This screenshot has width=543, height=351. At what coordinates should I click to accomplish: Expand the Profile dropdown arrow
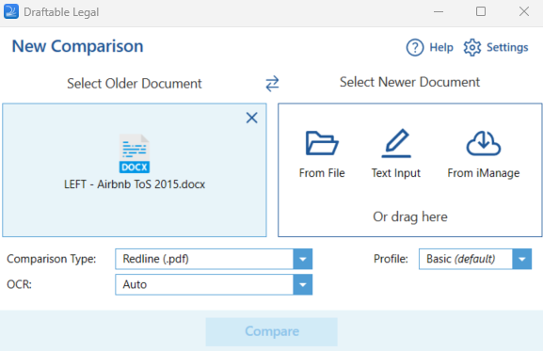pos(522,259)
